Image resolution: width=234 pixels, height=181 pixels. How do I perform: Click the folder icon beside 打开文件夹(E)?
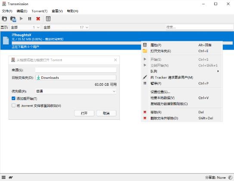(x=145, y=51)
